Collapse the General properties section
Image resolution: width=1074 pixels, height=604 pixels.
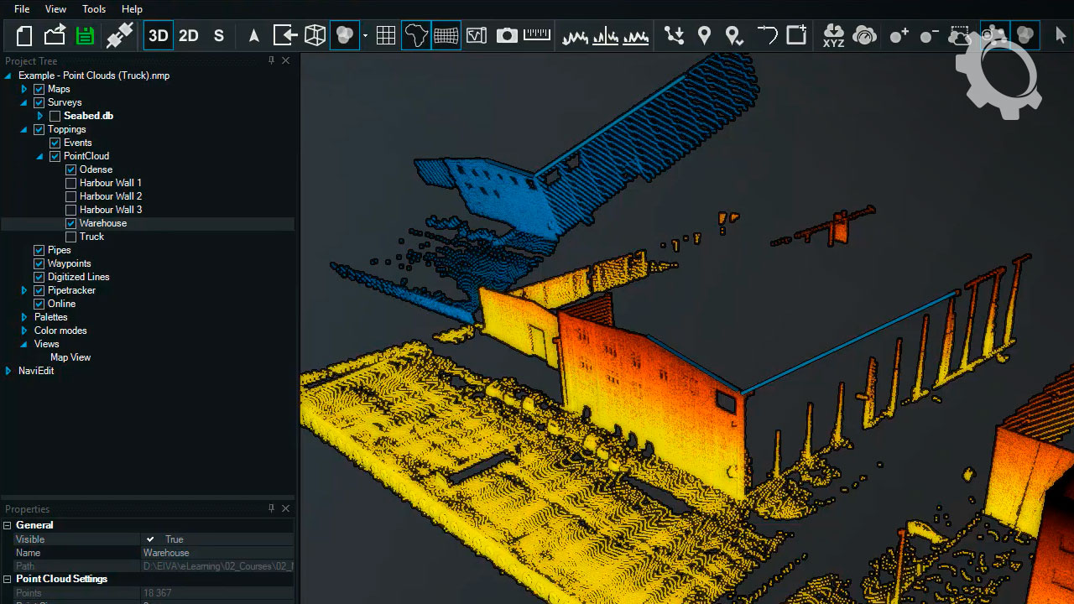(x=8, y=525)
